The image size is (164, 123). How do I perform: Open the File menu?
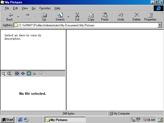[x=7, y=8]
